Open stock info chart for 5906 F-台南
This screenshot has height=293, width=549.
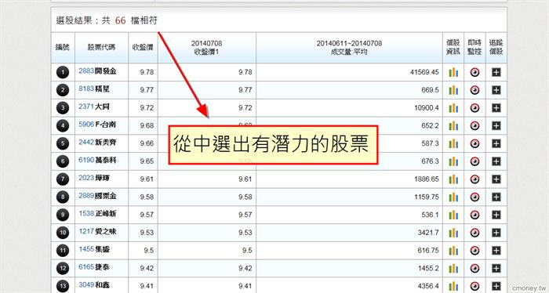(x=453, y=126)
